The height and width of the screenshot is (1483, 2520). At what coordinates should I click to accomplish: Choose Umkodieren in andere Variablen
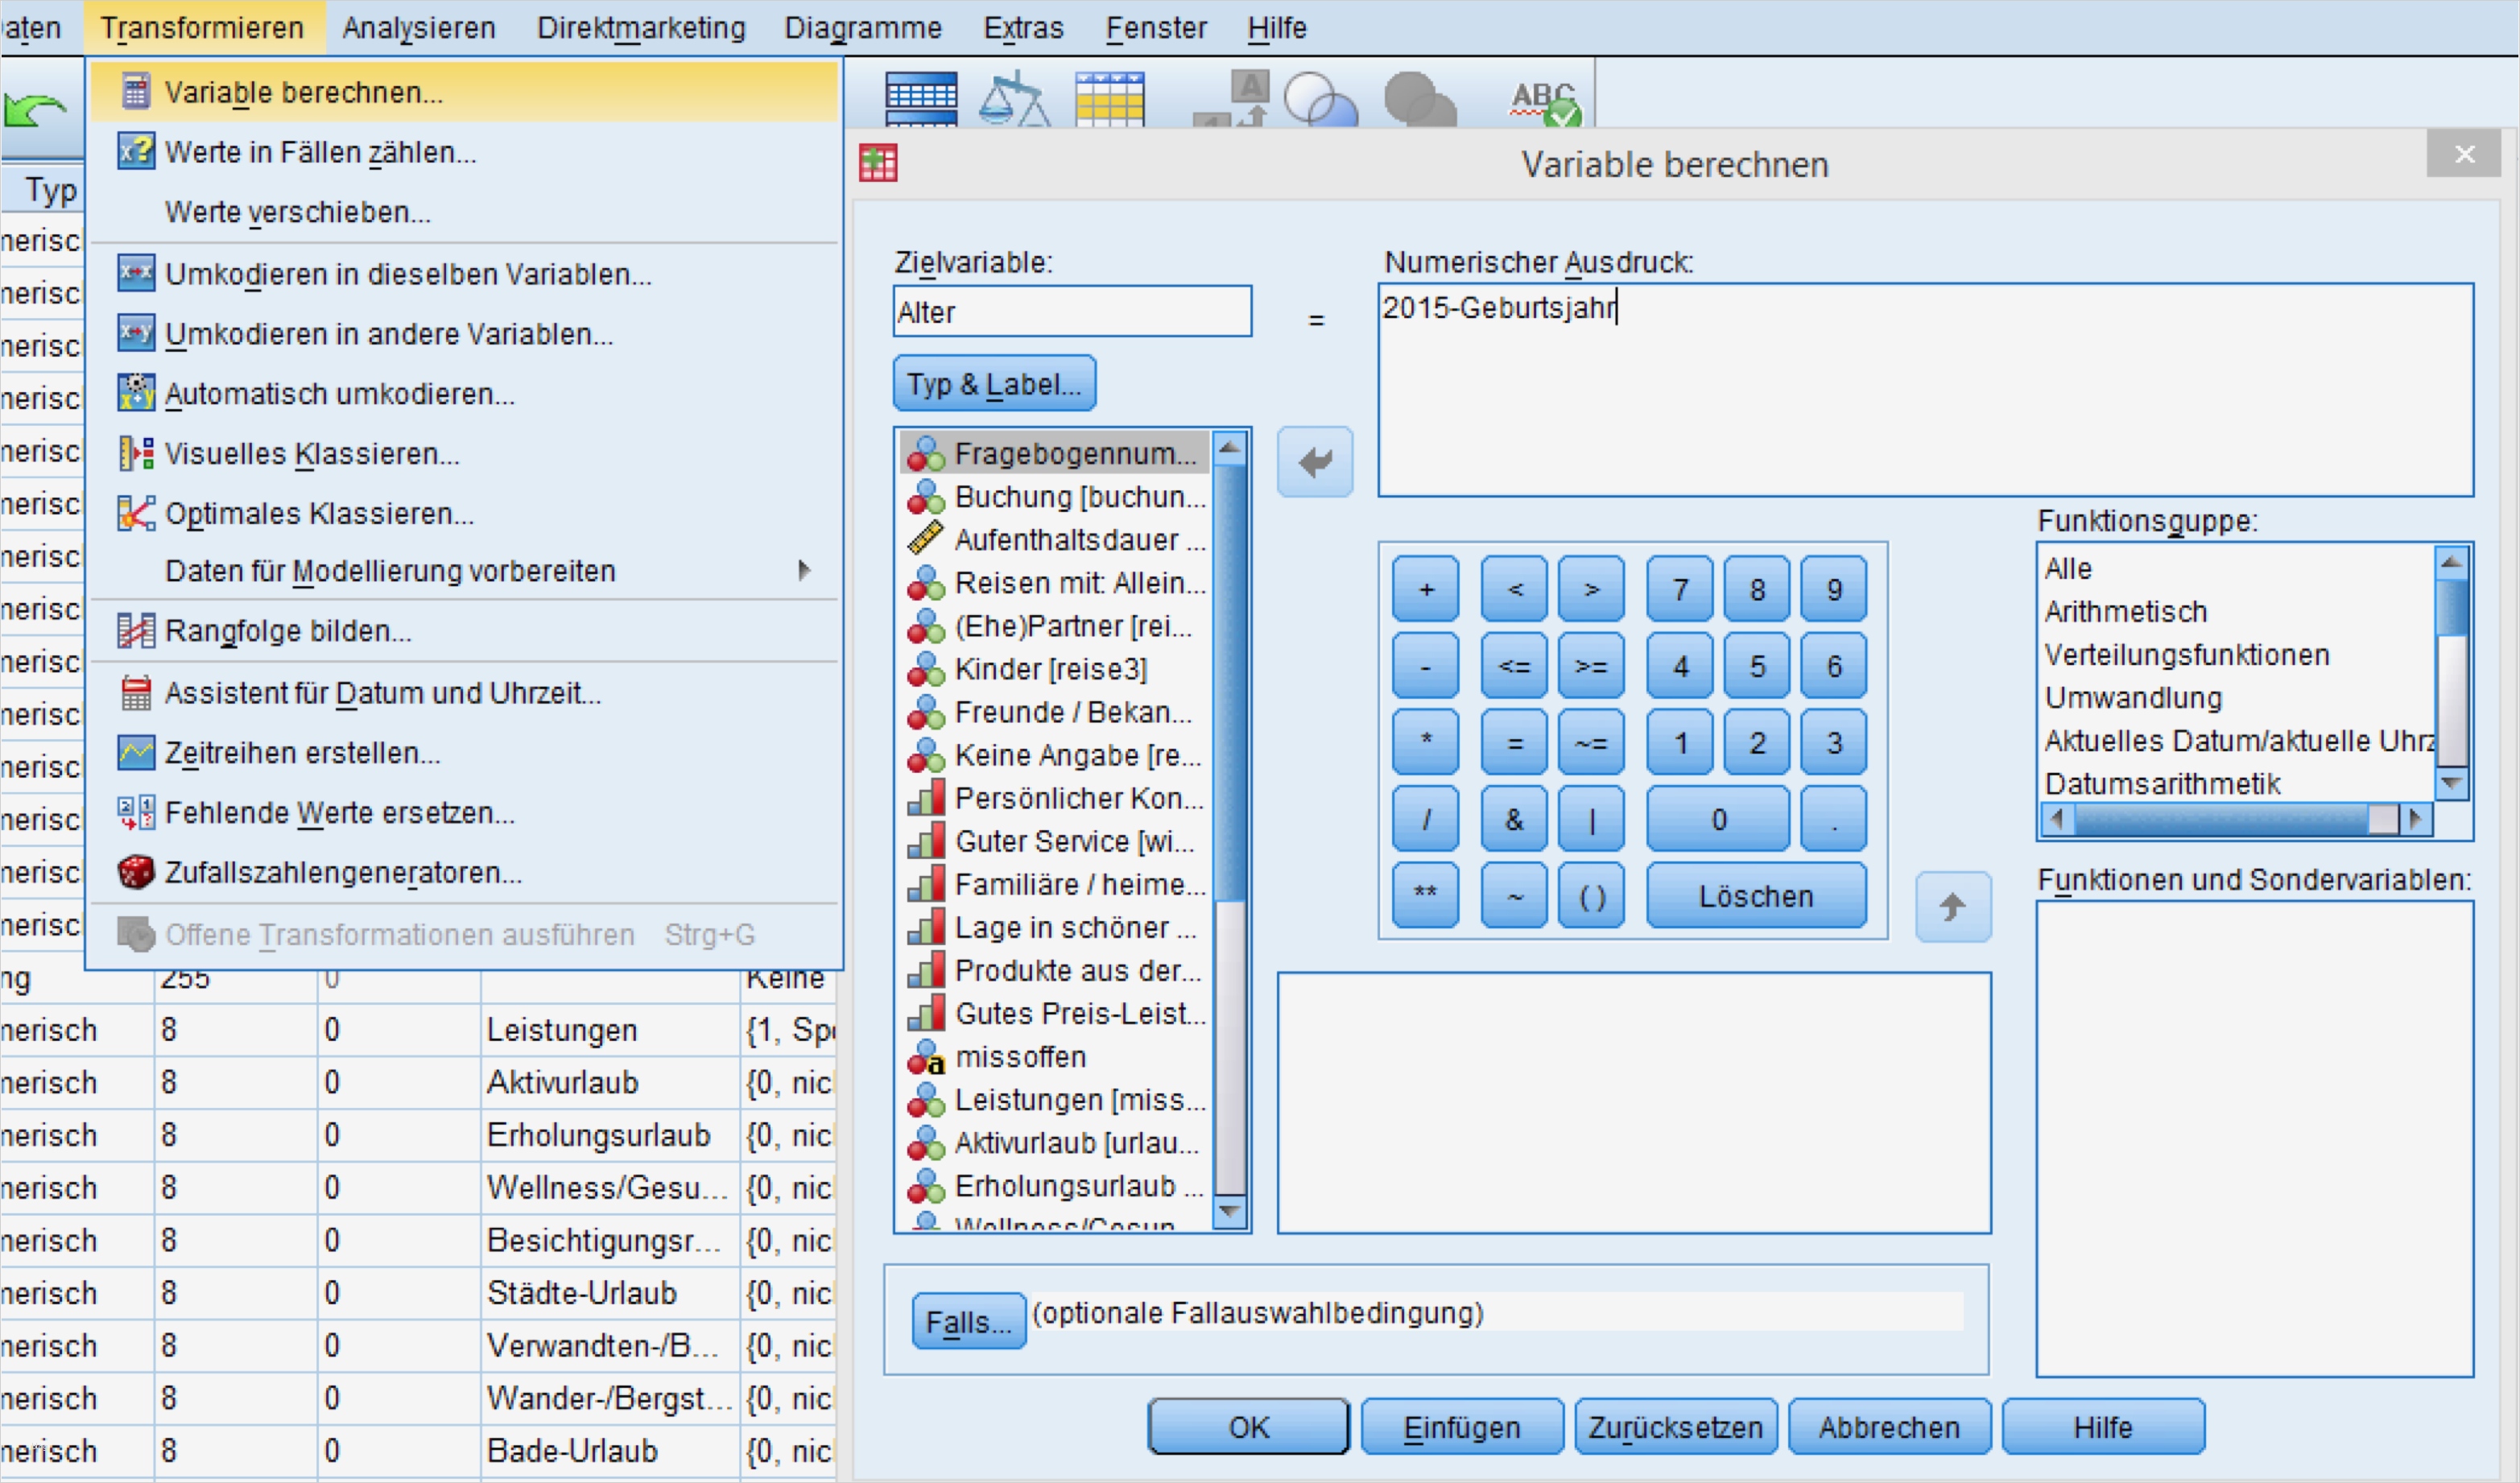(388, 334)
